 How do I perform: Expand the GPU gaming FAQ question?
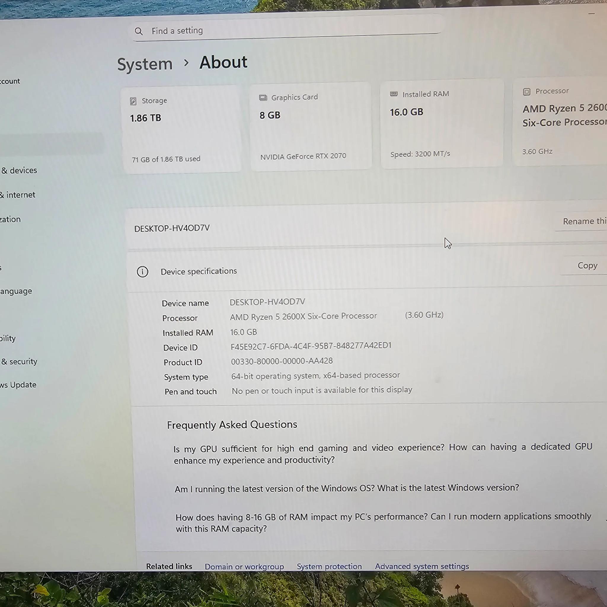pos(383,453)
